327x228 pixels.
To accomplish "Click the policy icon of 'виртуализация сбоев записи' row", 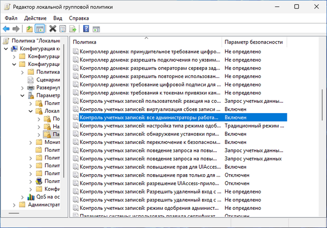I will point(76,109).
